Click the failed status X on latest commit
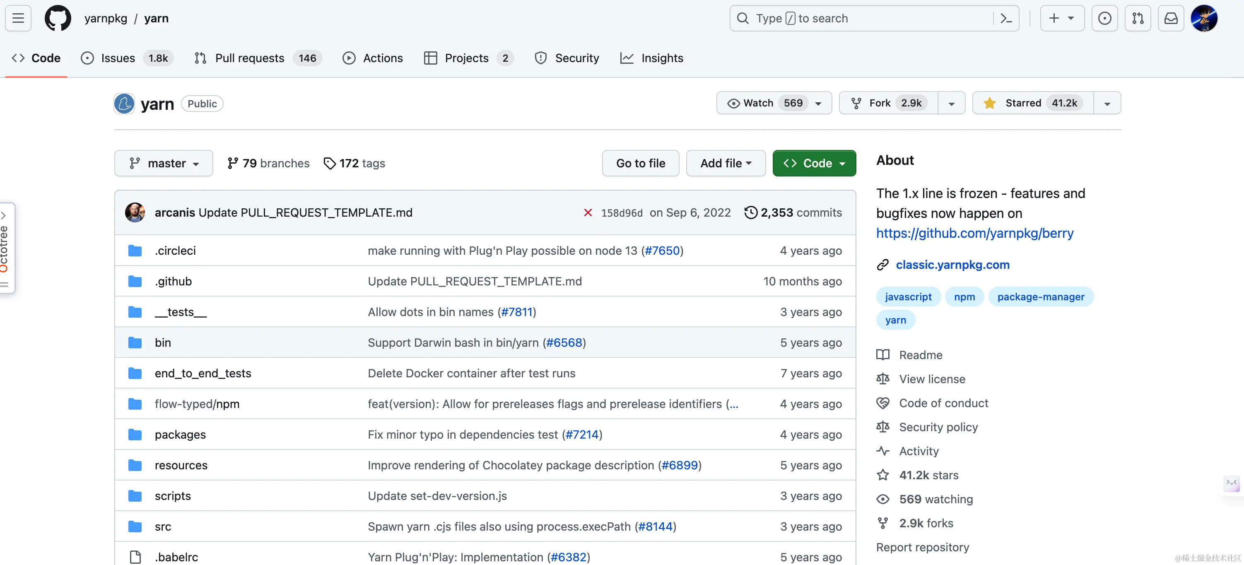 point(587,212)
